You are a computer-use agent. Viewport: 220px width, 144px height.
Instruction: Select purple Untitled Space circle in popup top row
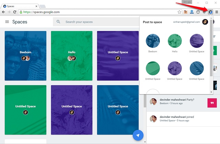pos(197,41)
